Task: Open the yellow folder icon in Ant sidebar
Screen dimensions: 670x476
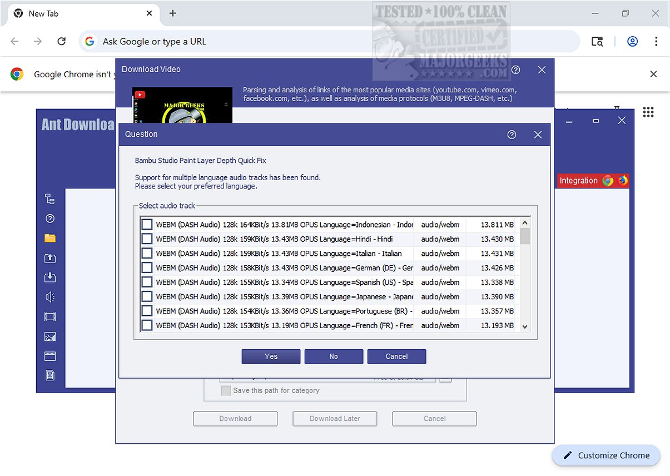Action: click(50, 238)
